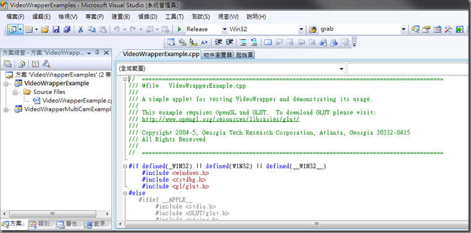This screenshot has width=471, height=233.
Task: Open the Win32 platform dropdown
Action: tap(301, 30)
